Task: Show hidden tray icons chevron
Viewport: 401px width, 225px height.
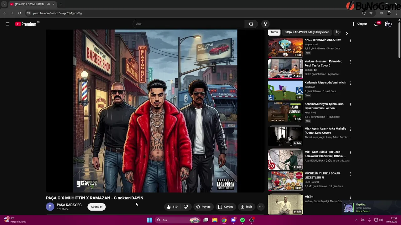Action: click(356, 220)
